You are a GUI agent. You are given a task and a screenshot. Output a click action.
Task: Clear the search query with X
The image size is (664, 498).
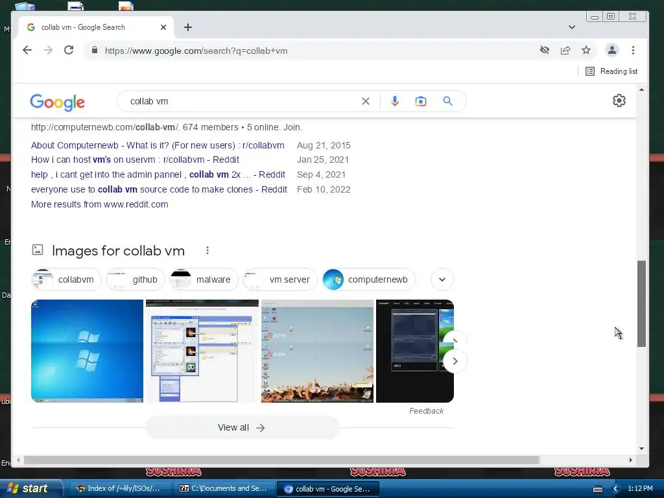366,101
